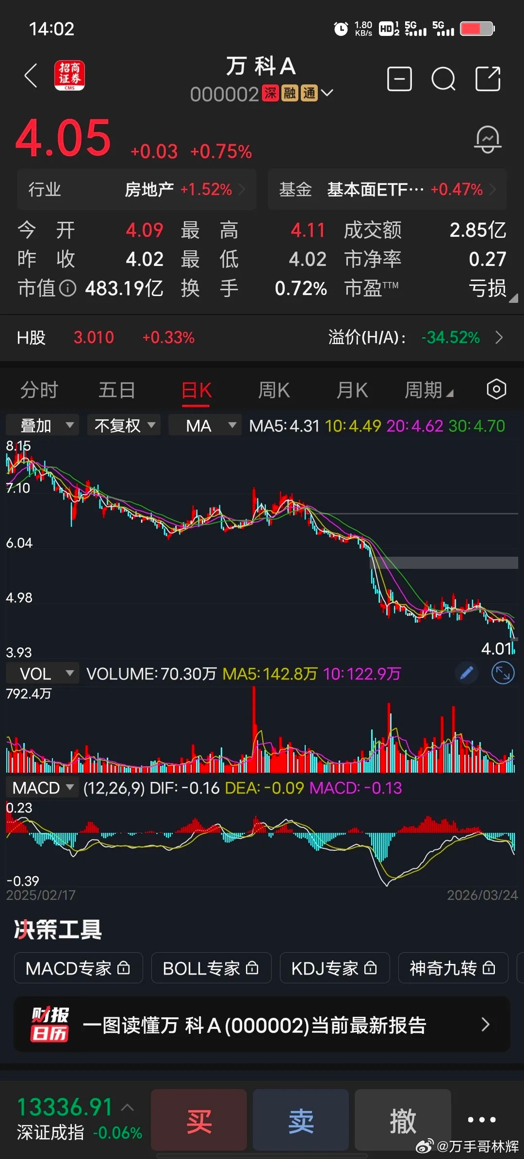
Task: Expand stock code dropdown chevron
Action: (x=327, y=93)
